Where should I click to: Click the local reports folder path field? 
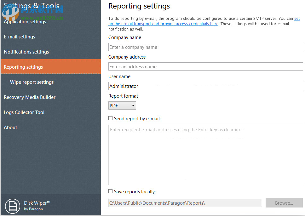coord(185,203)
